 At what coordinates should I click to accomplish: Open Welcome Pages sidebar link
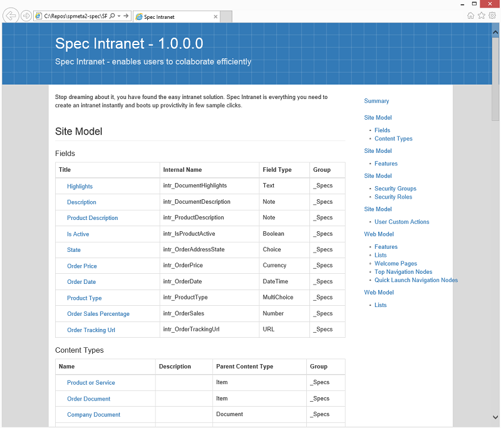[x=396, y=264]
